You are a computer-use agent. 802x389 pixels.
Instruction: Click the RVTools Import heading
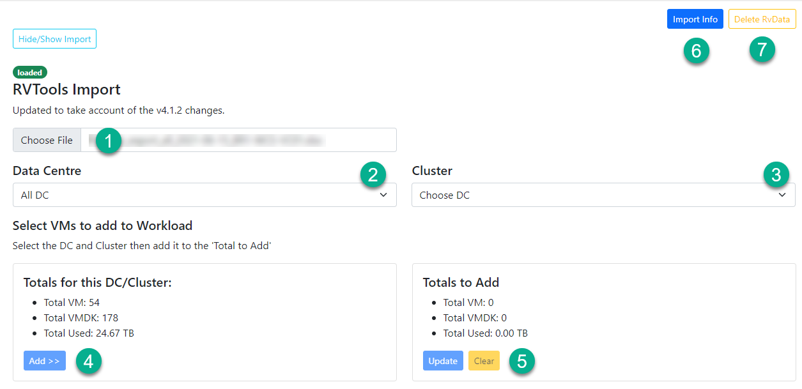pyautogui.click(x=66, y=89)
